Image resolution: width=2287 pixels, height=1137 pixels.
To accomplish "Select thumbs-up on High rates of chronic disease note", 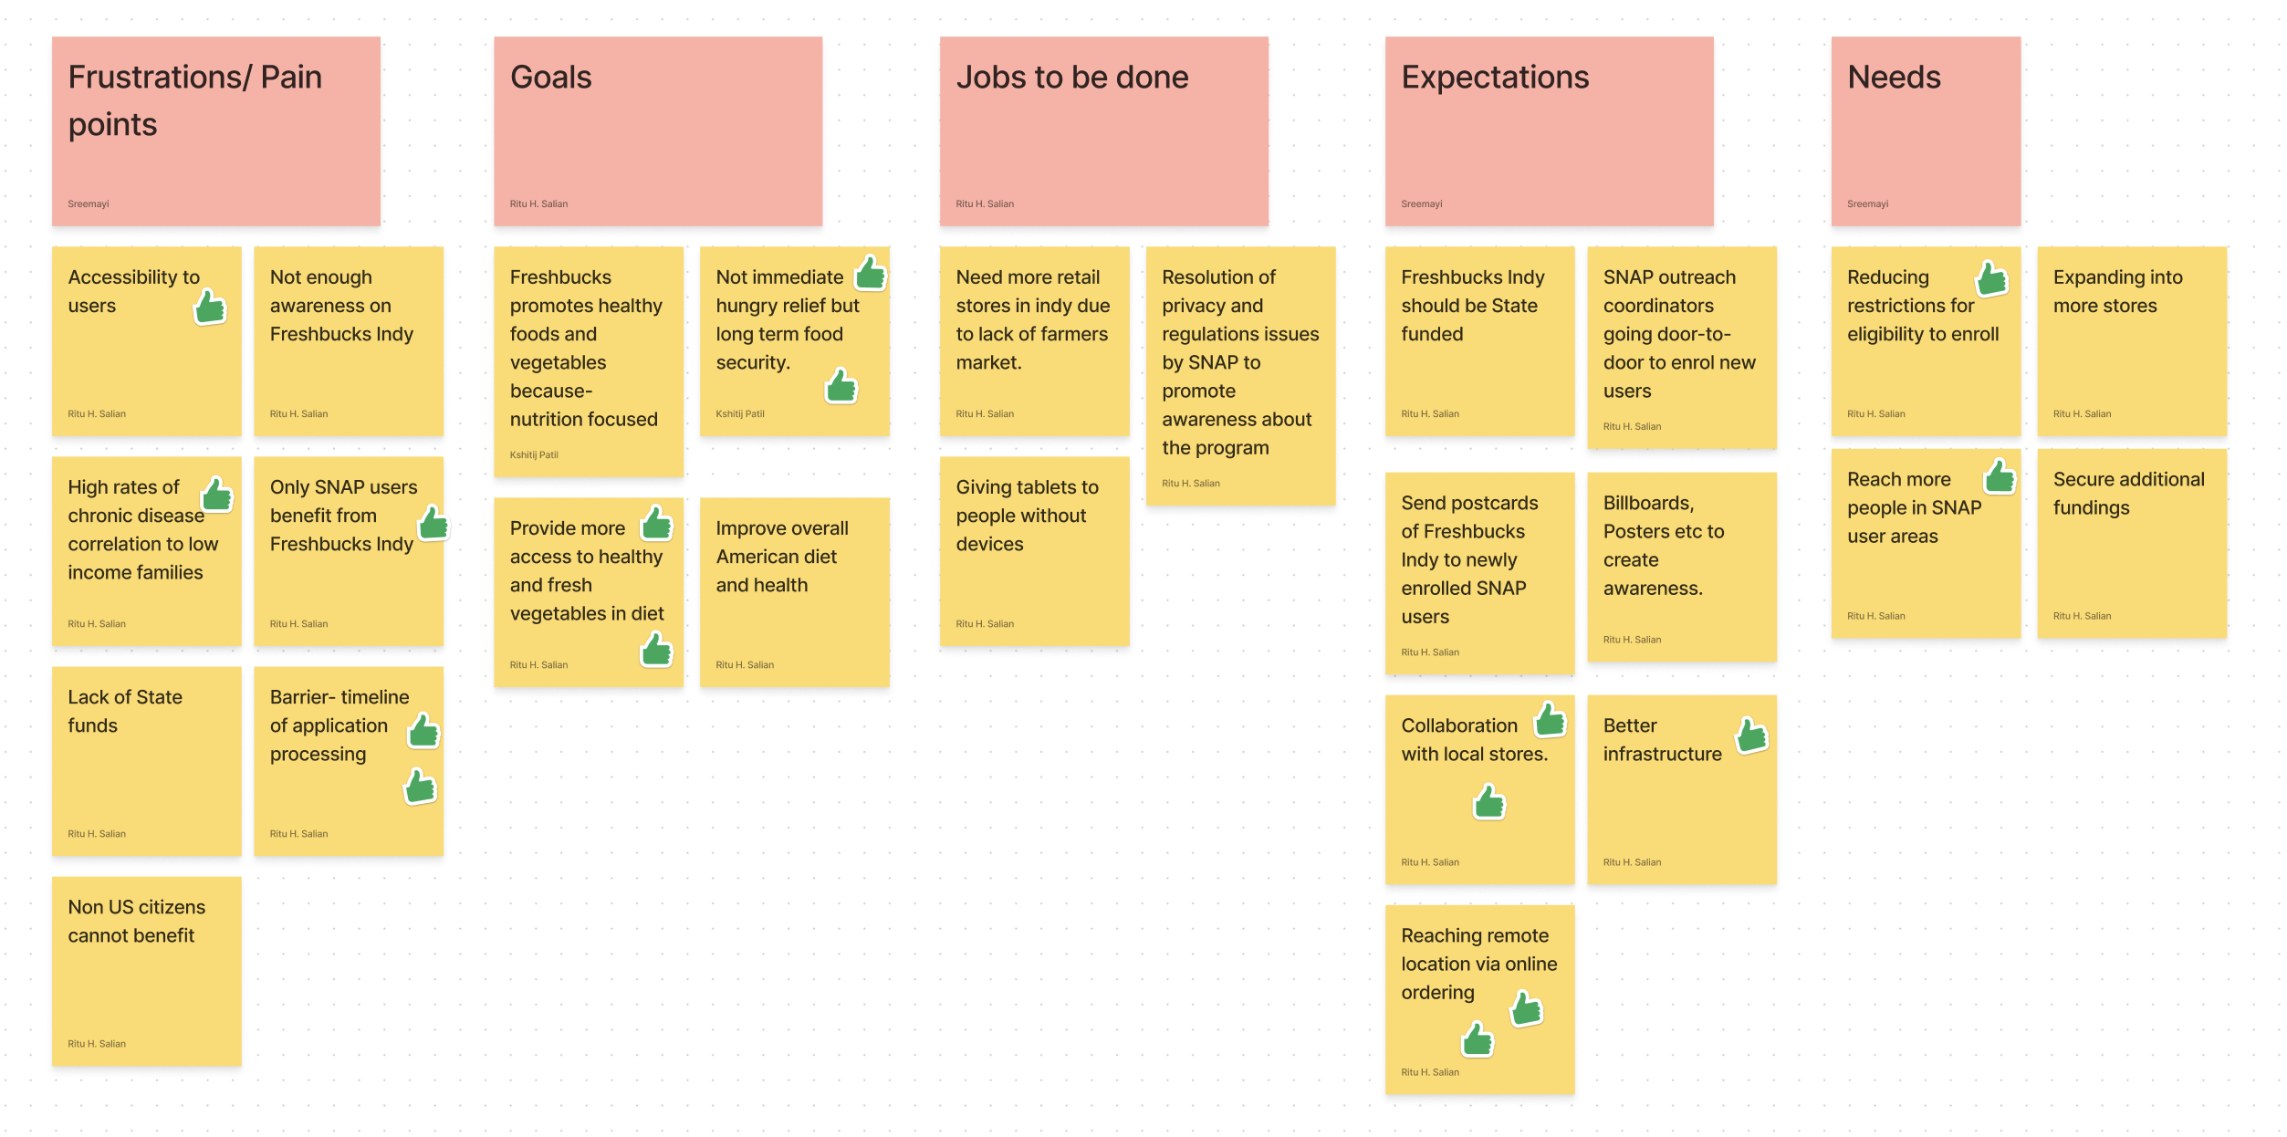I will [x=217, y=495].
